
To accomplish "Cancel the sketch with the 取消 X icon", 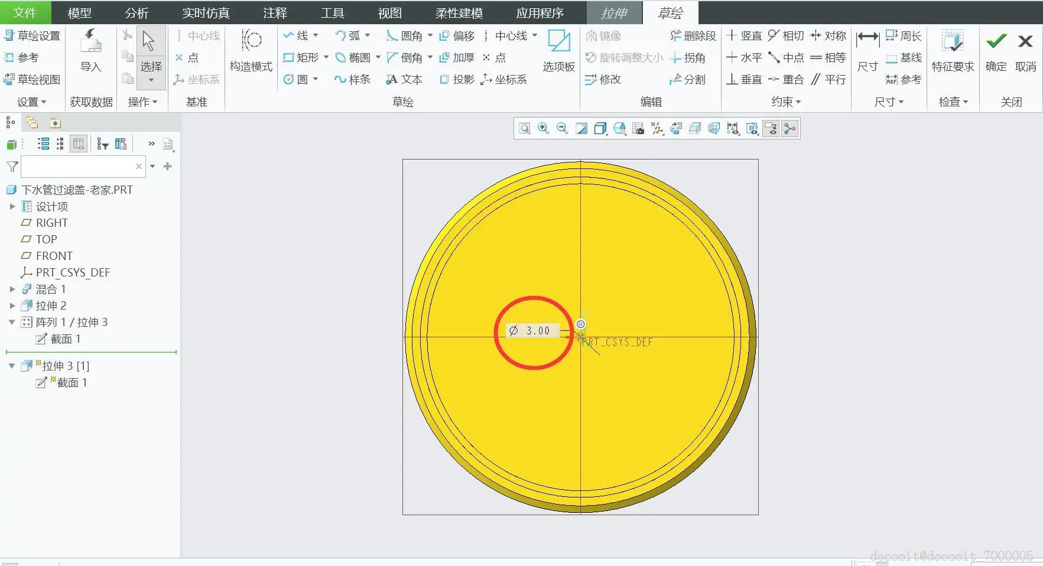I will 1025,41.
